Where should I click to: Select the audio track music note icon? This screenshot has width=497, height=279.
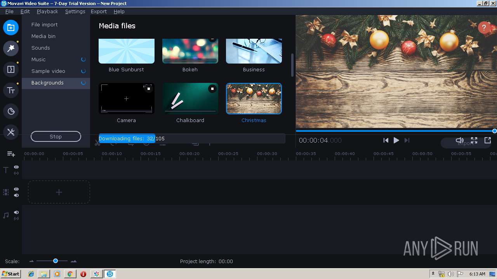pyautogui.click(x=6, y=215)
